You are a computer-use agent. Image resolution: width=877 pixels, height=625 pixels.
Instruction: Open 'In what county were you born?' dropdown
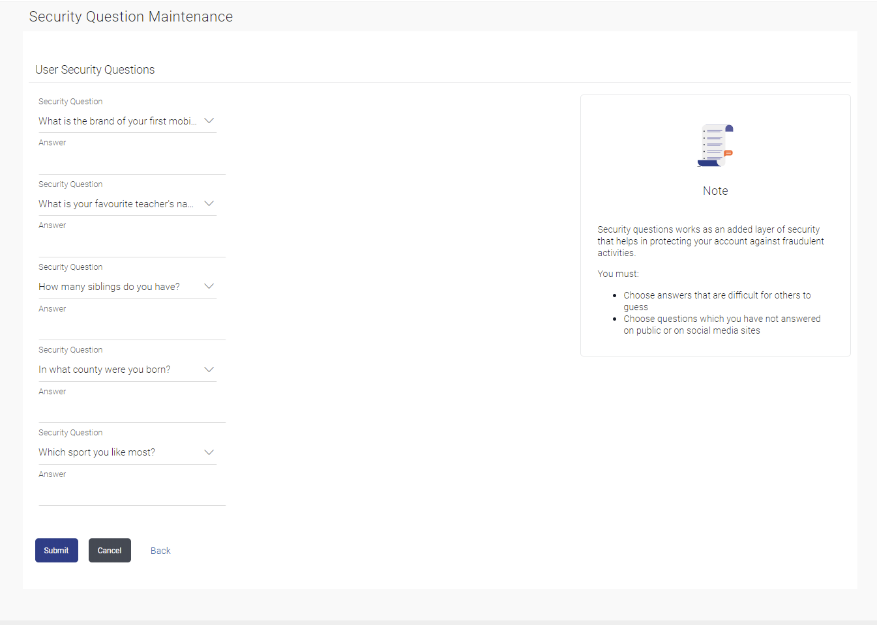point(127,370)
